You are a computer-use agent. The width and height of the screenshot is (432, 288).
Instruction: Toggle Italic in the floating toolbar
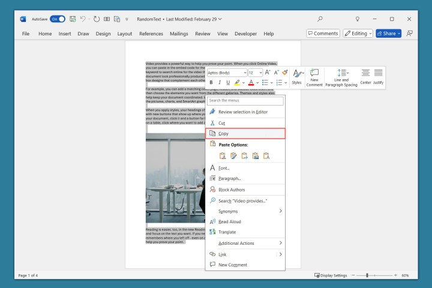pos(220,82)
